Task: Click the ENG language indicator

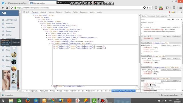Action: [x=170, y=101]
